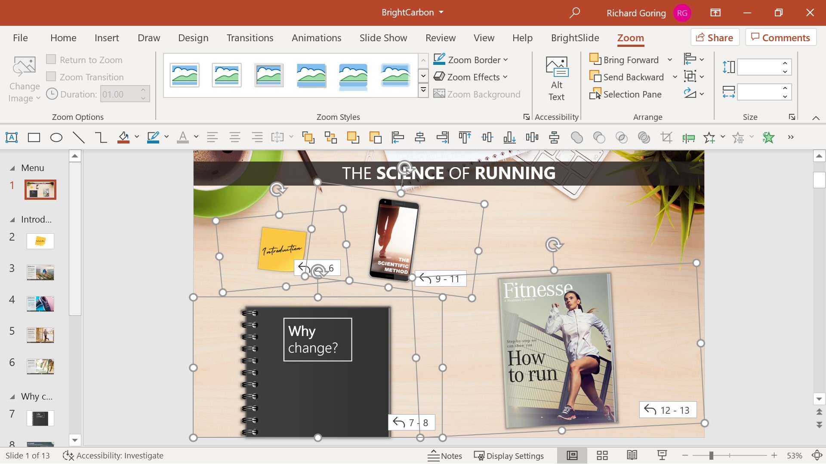Expand the Bring Forward options
Screen dimensions: 826x464
click(670, 59)
